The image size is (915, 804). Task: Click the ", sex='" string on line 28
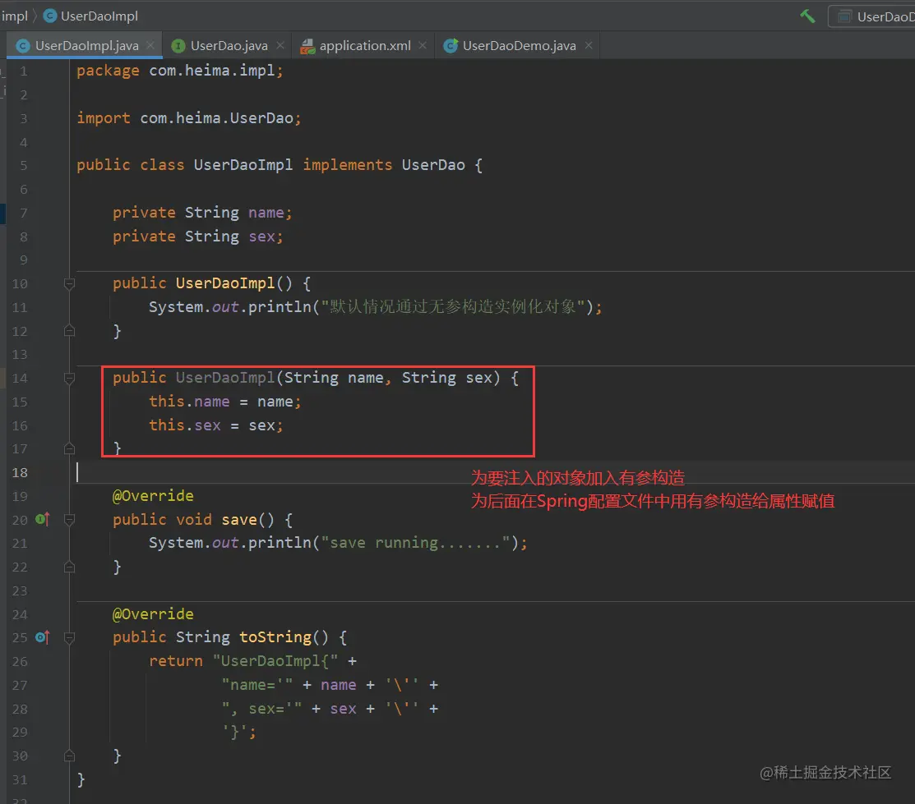click(261, 709)
